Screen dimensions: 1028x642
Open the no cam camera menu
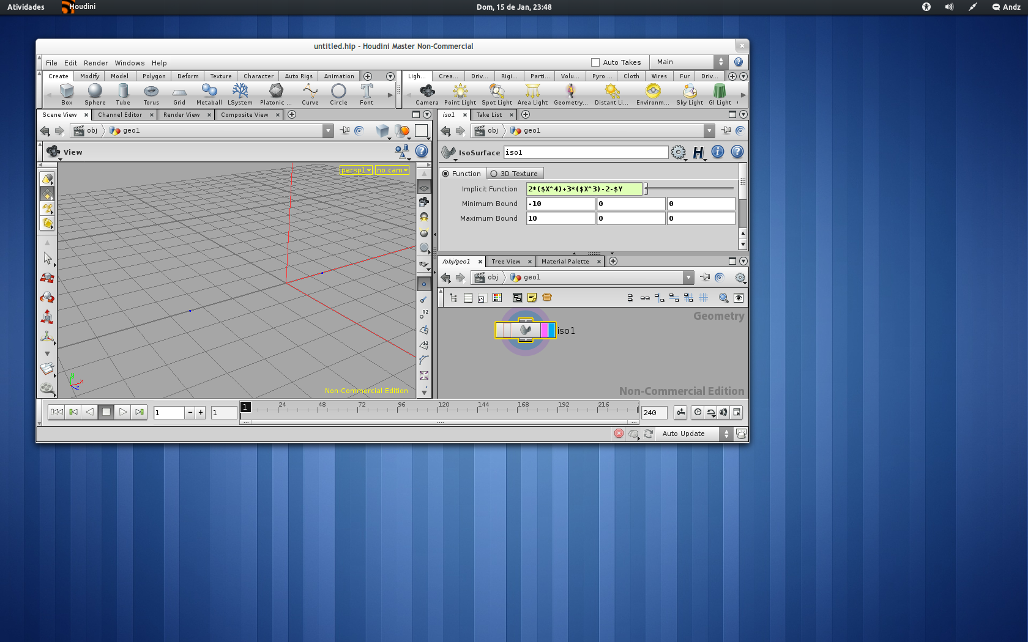392,170
